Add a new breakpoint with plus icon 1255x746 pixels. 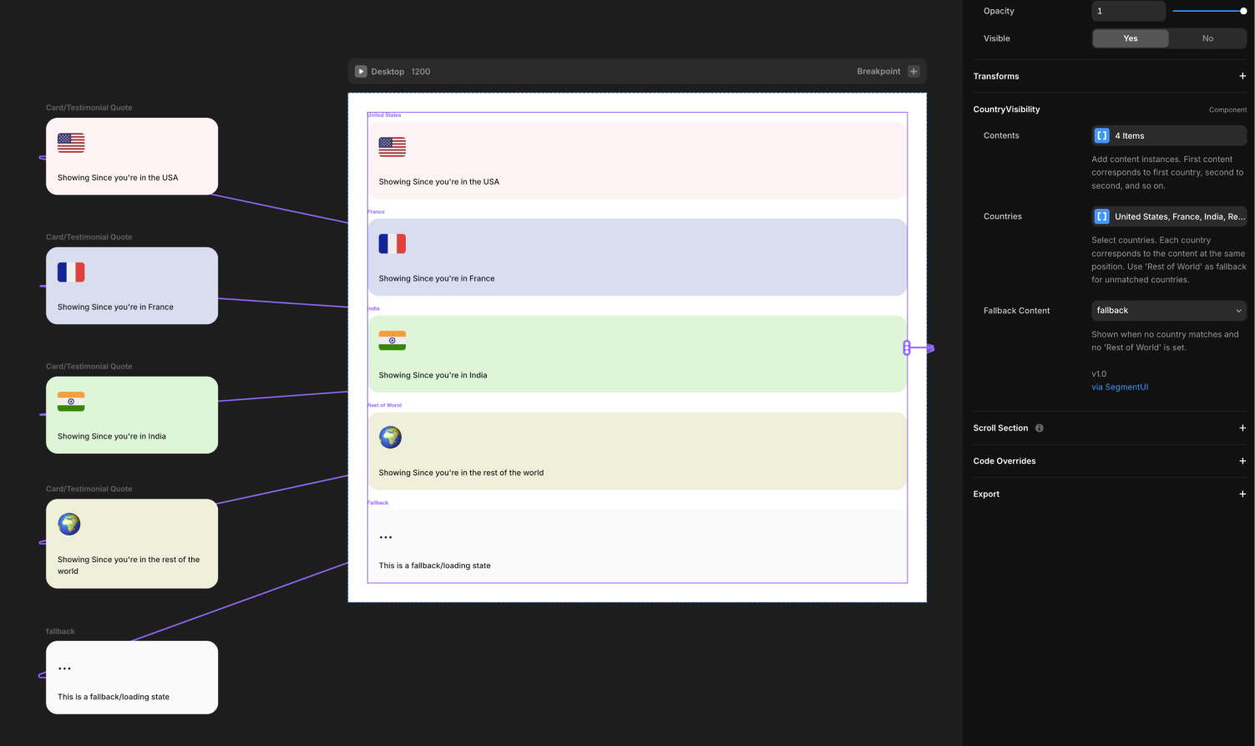point(913,72)
